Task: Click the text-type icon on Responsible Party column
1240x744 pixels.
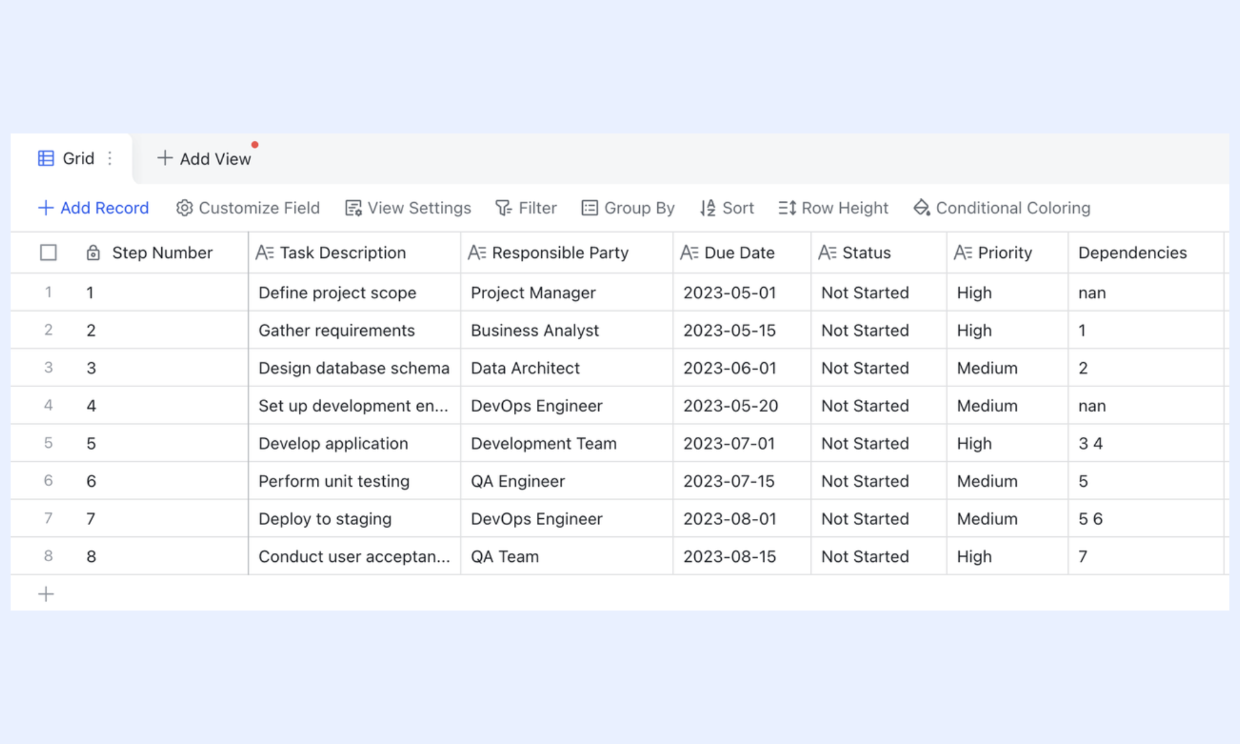Action: coord(477,252)
